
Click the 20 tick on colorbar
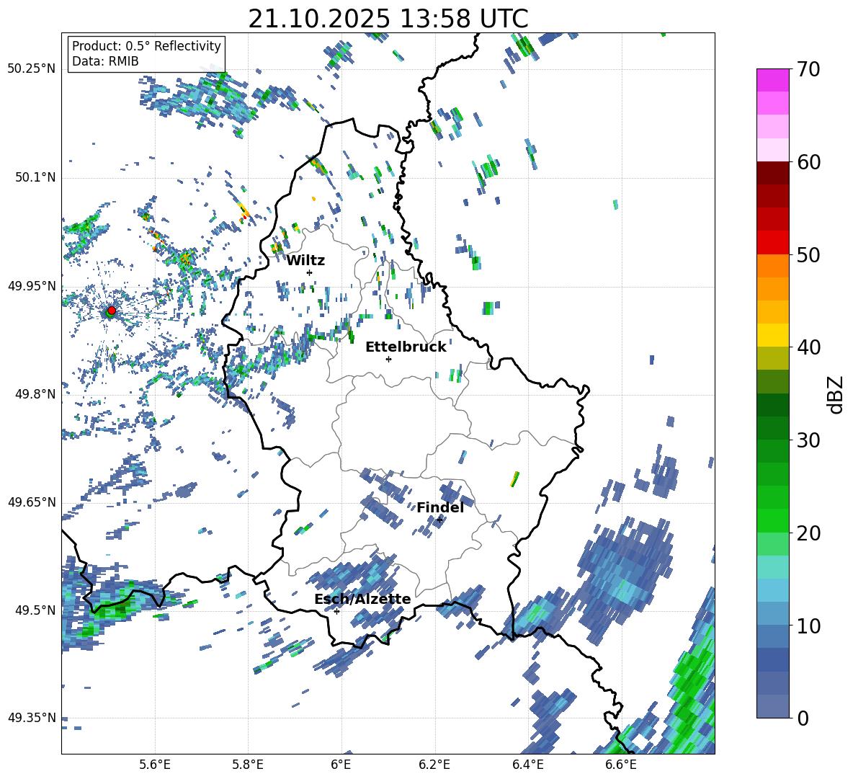point(808,533)
